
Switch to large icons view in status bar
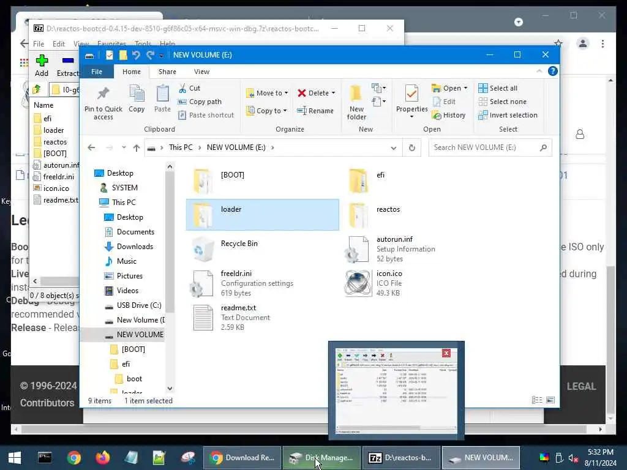pos(550,400)
